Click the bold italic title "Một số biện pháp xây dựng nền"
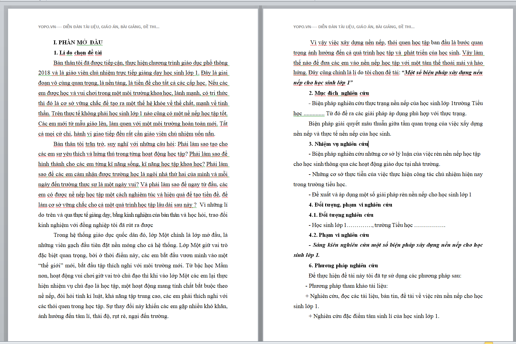 pyautogui.click(x=443, y=73)
